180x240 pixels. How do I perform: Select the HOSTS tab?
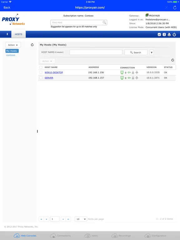point(18,34)
